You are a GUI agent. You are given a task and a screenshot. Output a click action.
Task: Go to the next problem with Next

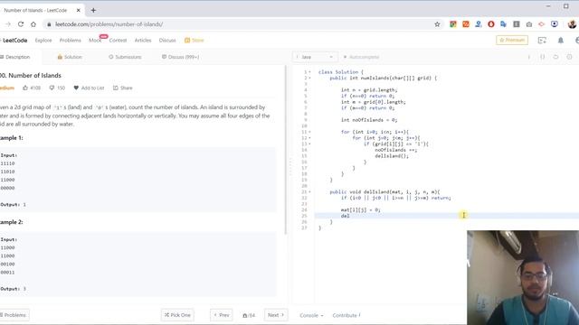click(275, 315)
